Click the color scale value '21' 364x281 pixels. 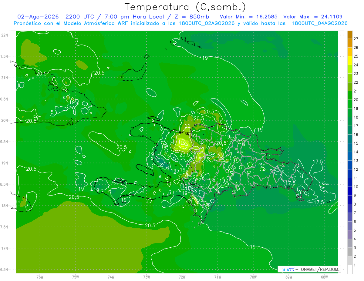[356, 91]
